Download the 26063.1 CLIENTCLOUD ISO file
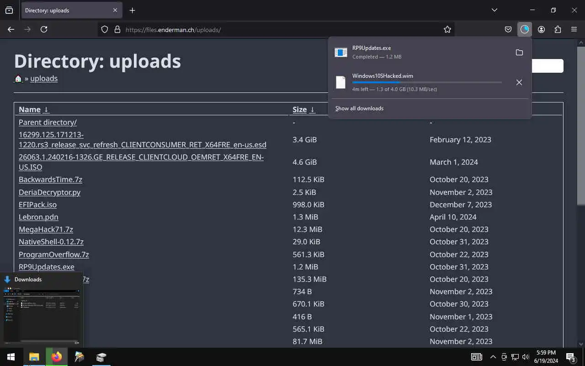The image size is (585, 366). (141, 162)
